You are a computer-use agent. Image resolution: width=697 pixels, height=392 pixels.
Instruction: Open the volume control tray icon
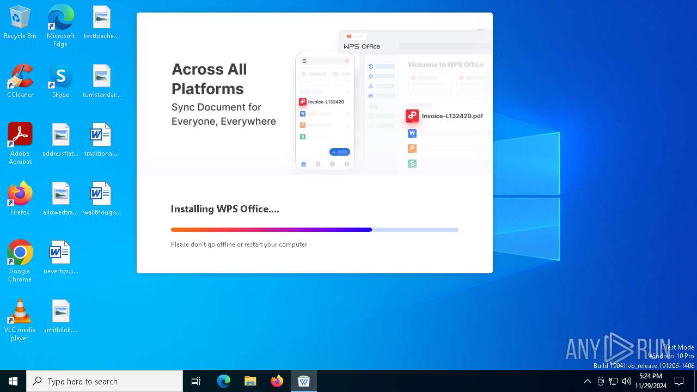click(627, 381)
